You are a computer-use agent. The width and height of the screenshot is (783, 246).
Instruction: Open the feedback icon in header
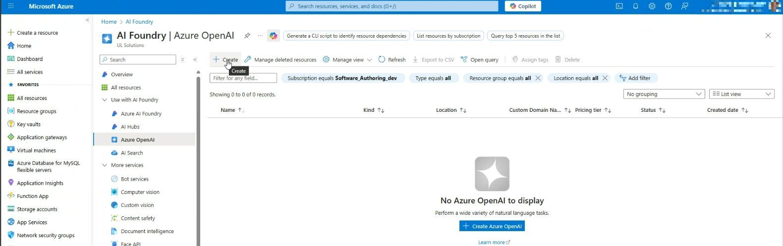(684, 6)
